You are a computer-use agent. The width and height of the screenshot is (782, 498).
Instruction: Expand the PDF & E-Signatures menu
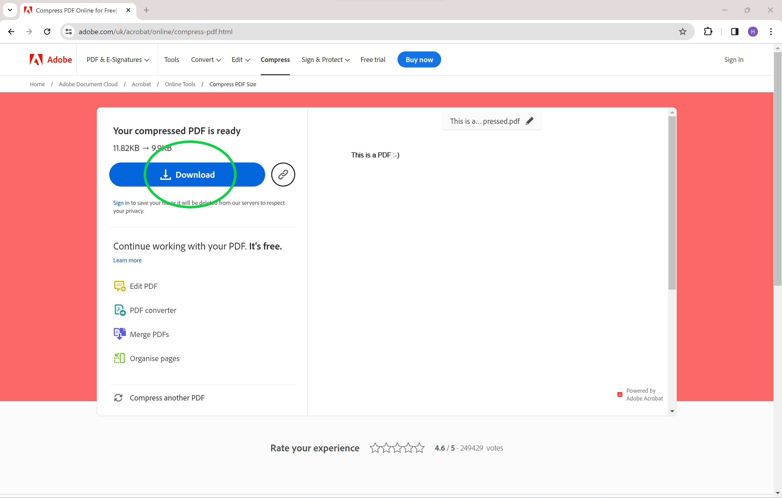118,60
